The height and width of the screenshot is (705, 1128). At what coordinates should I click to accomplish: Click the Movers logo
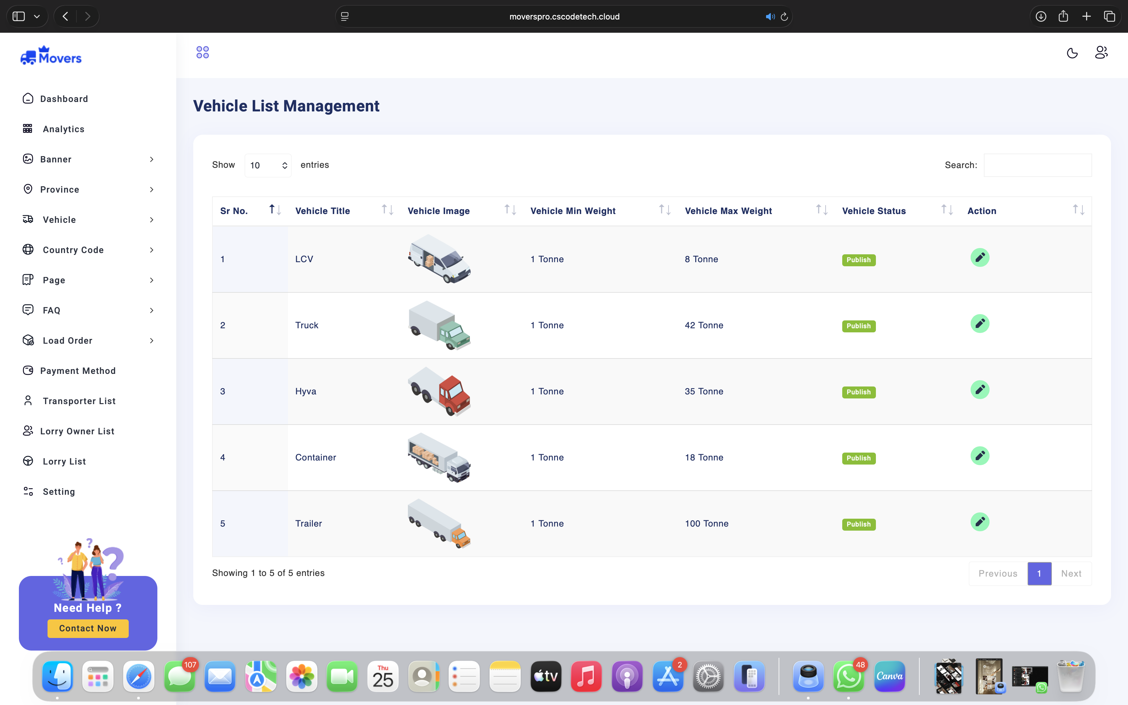coord(51,56)
